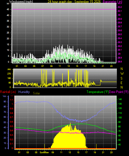
Task: Click the "28.8" value on the barometer axis
Action: (120, 62)
